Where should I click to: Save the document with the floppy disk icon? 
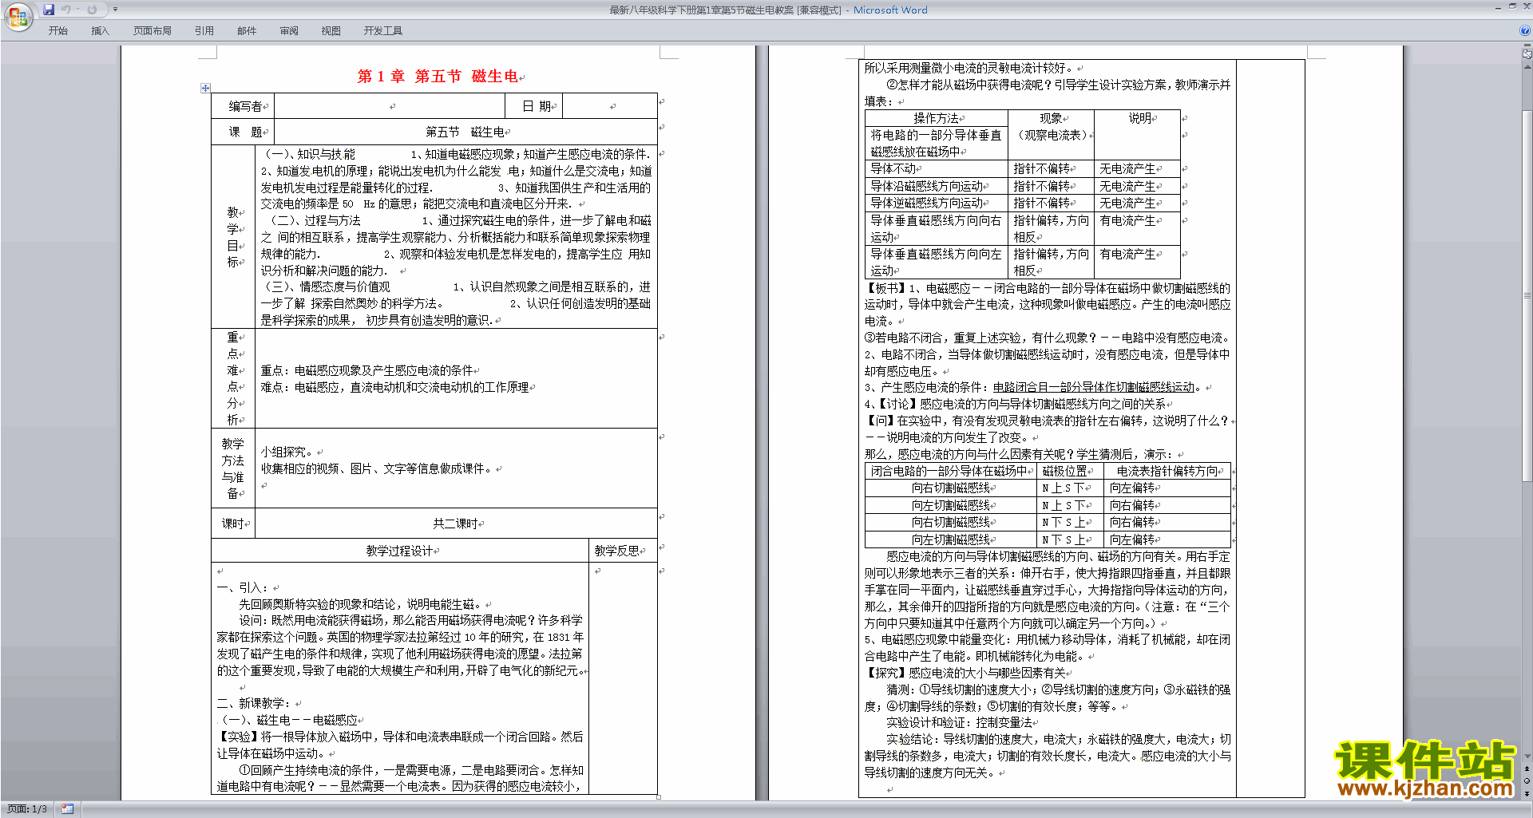pos(49,10)
